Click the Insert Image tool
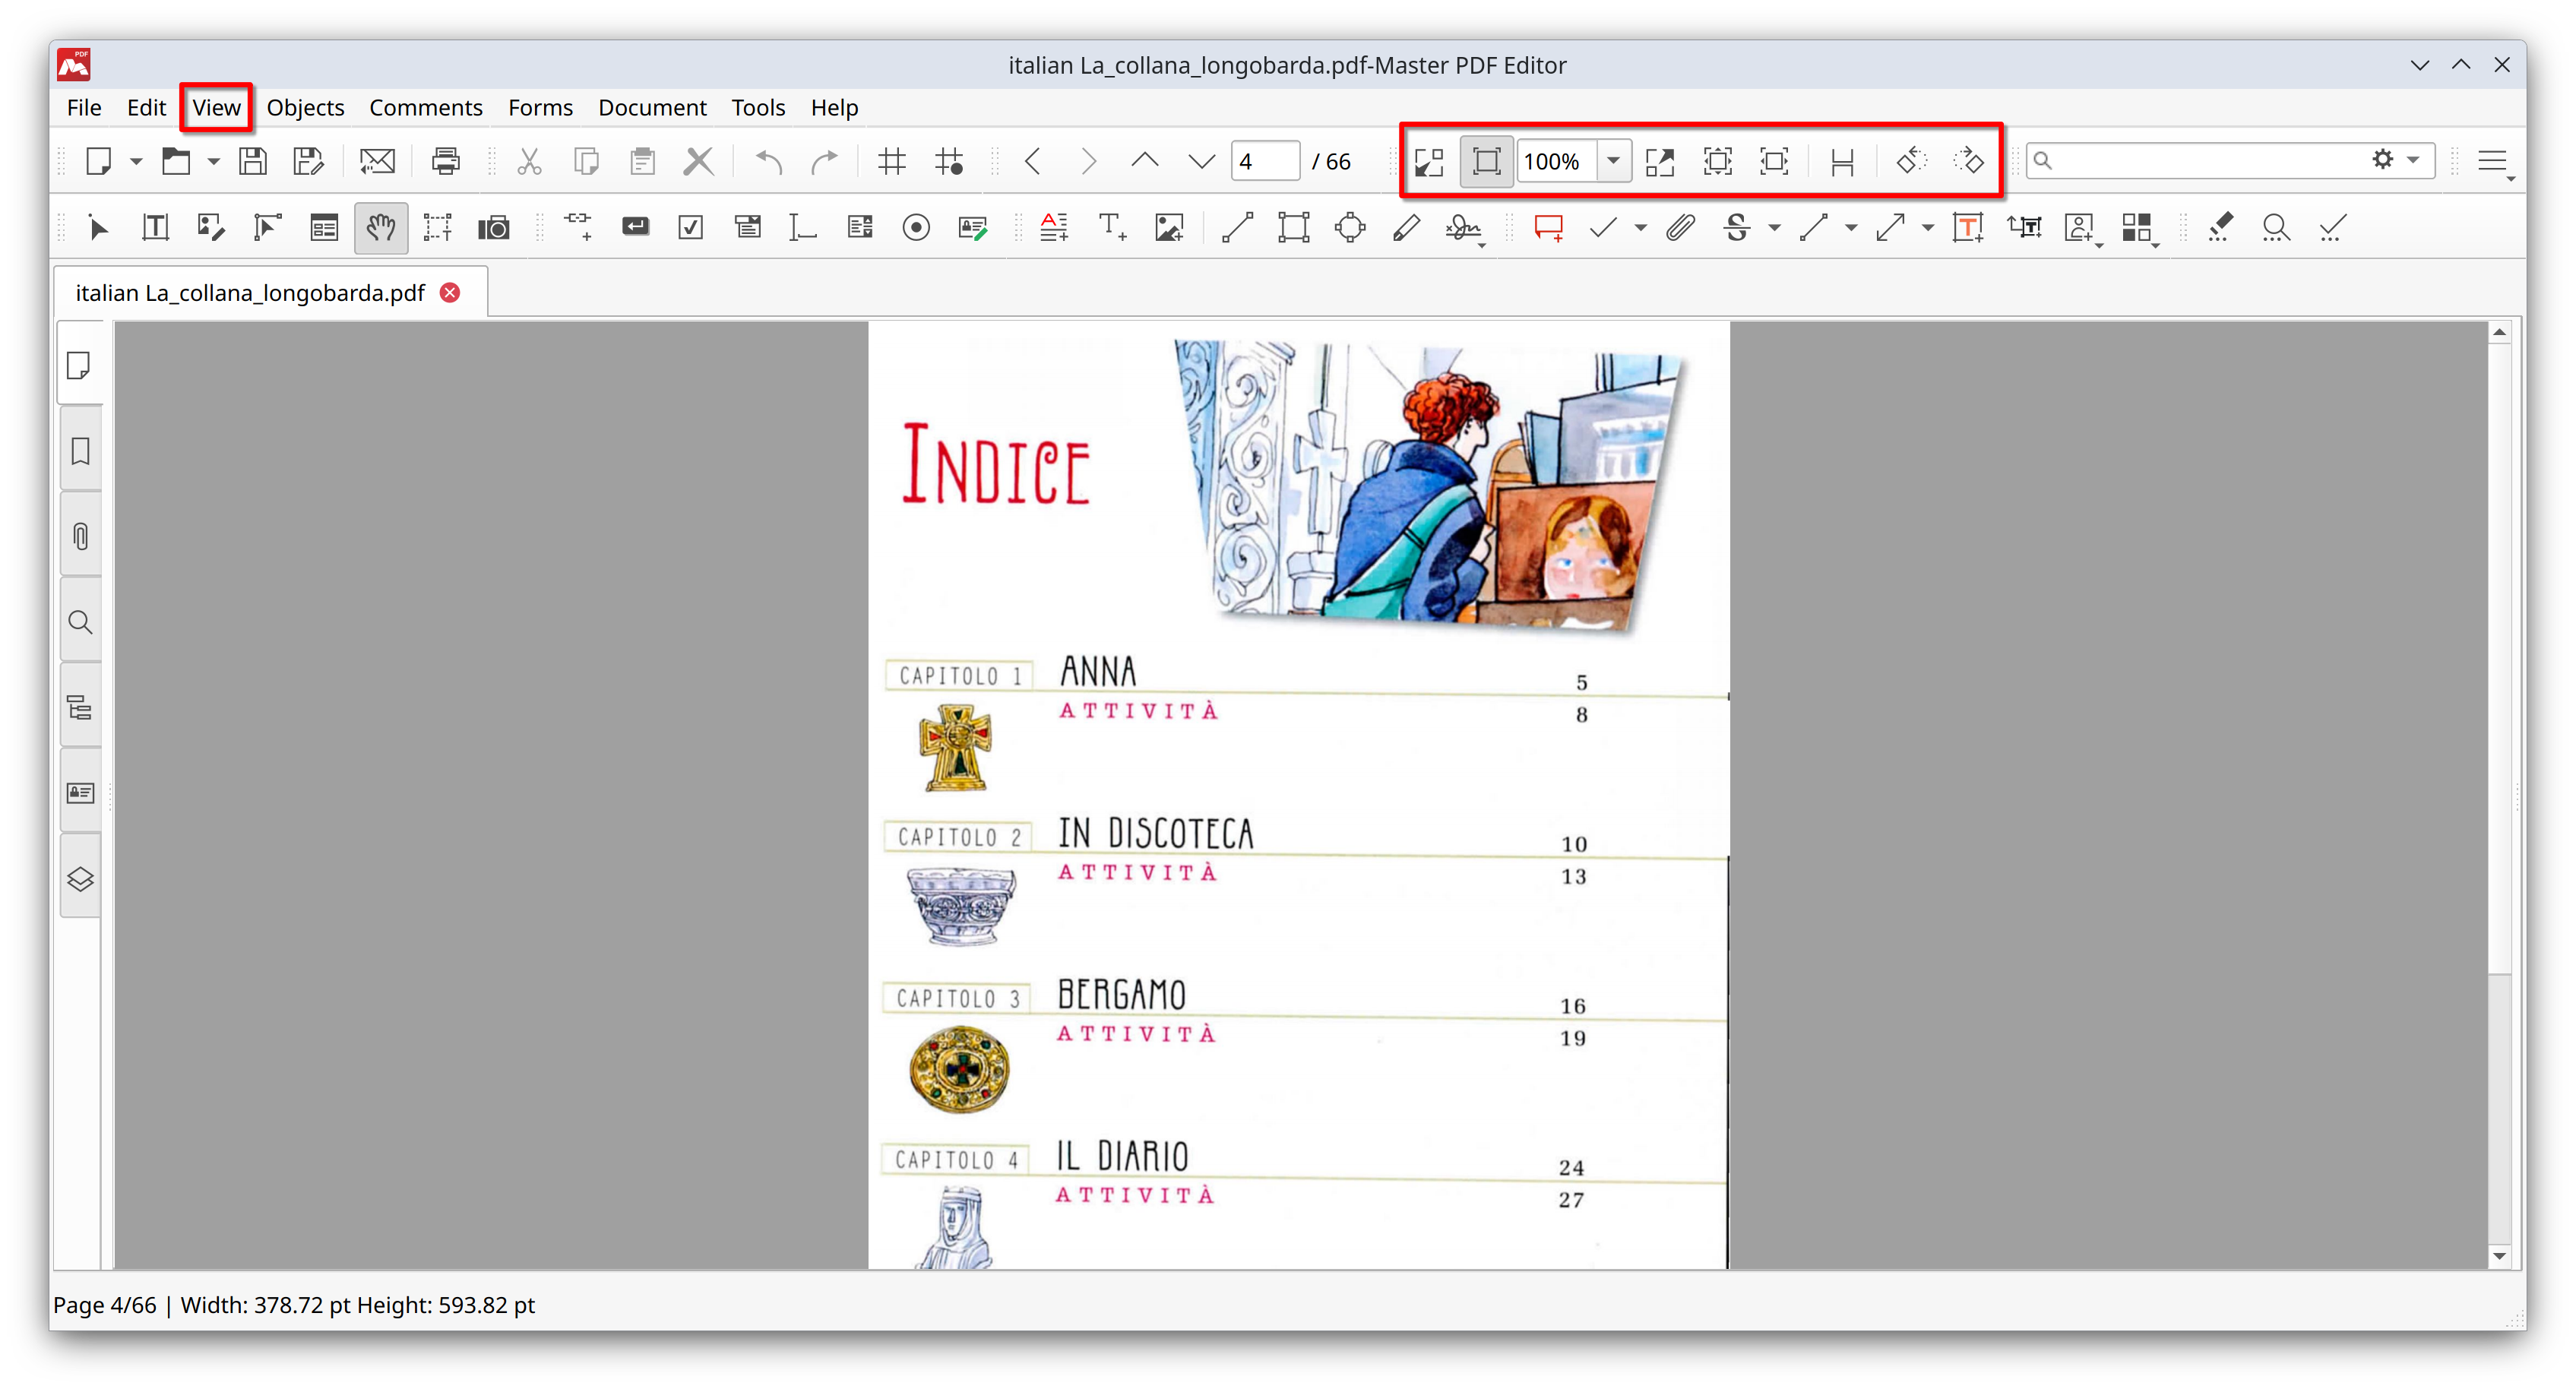This screenshot has width=2576, height=1389. pyautogui.click(x=1168, y=228)
